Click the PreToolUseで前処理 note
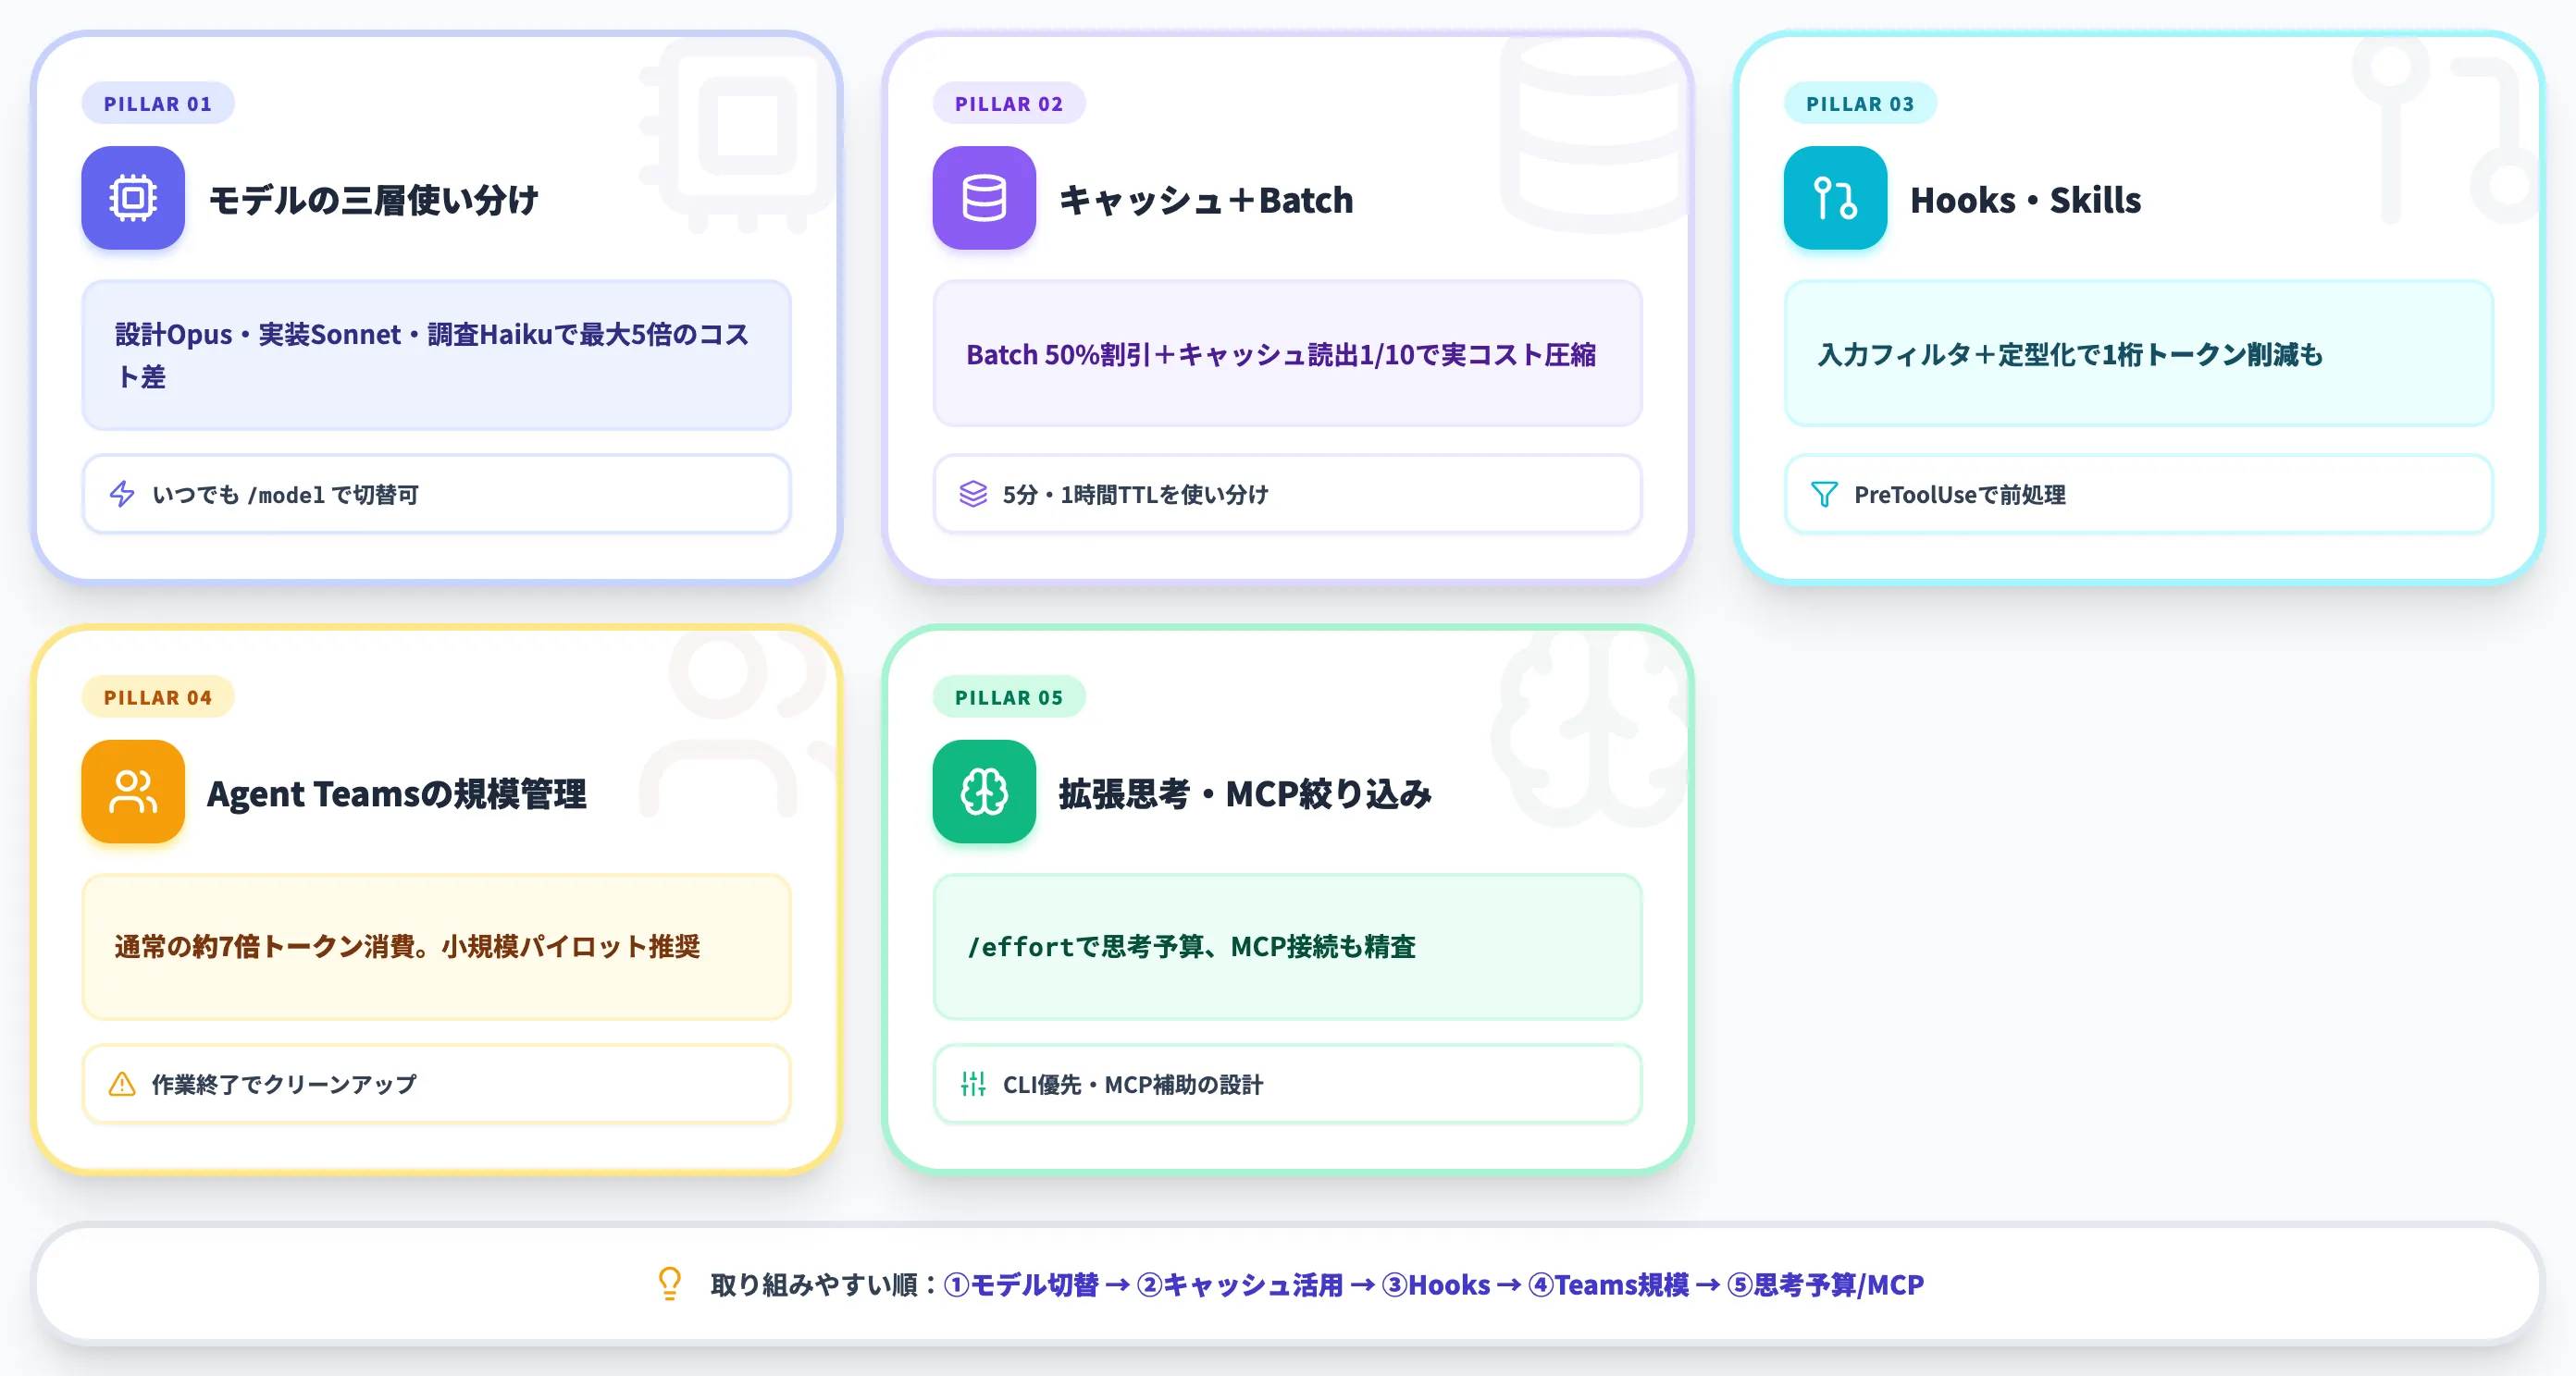 2138,494
